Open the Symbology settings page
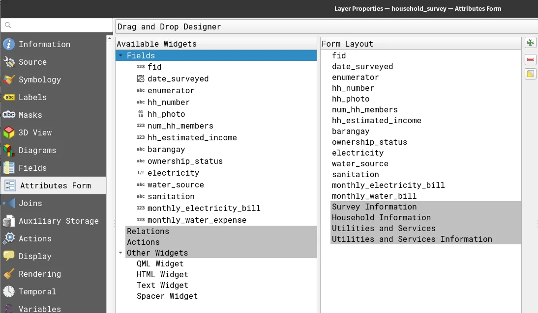The height and width of the screenshot is (313, 538). click(x=39, y=79)
